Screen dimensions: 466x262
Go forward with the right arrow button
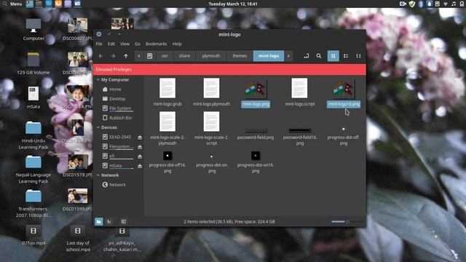tap(114, 56)
